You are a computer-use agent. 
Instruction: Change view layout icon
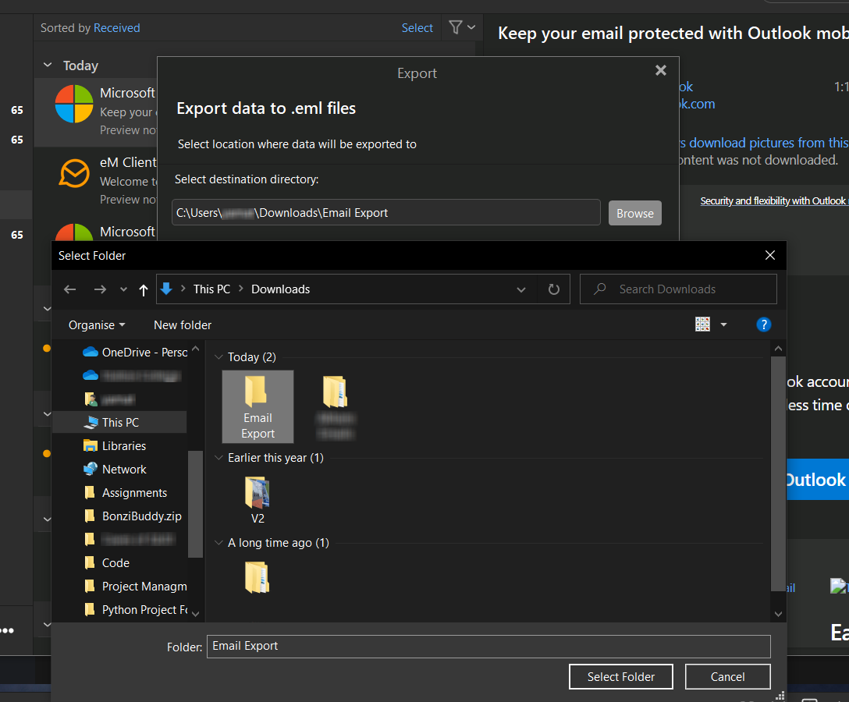click(702, 324)
